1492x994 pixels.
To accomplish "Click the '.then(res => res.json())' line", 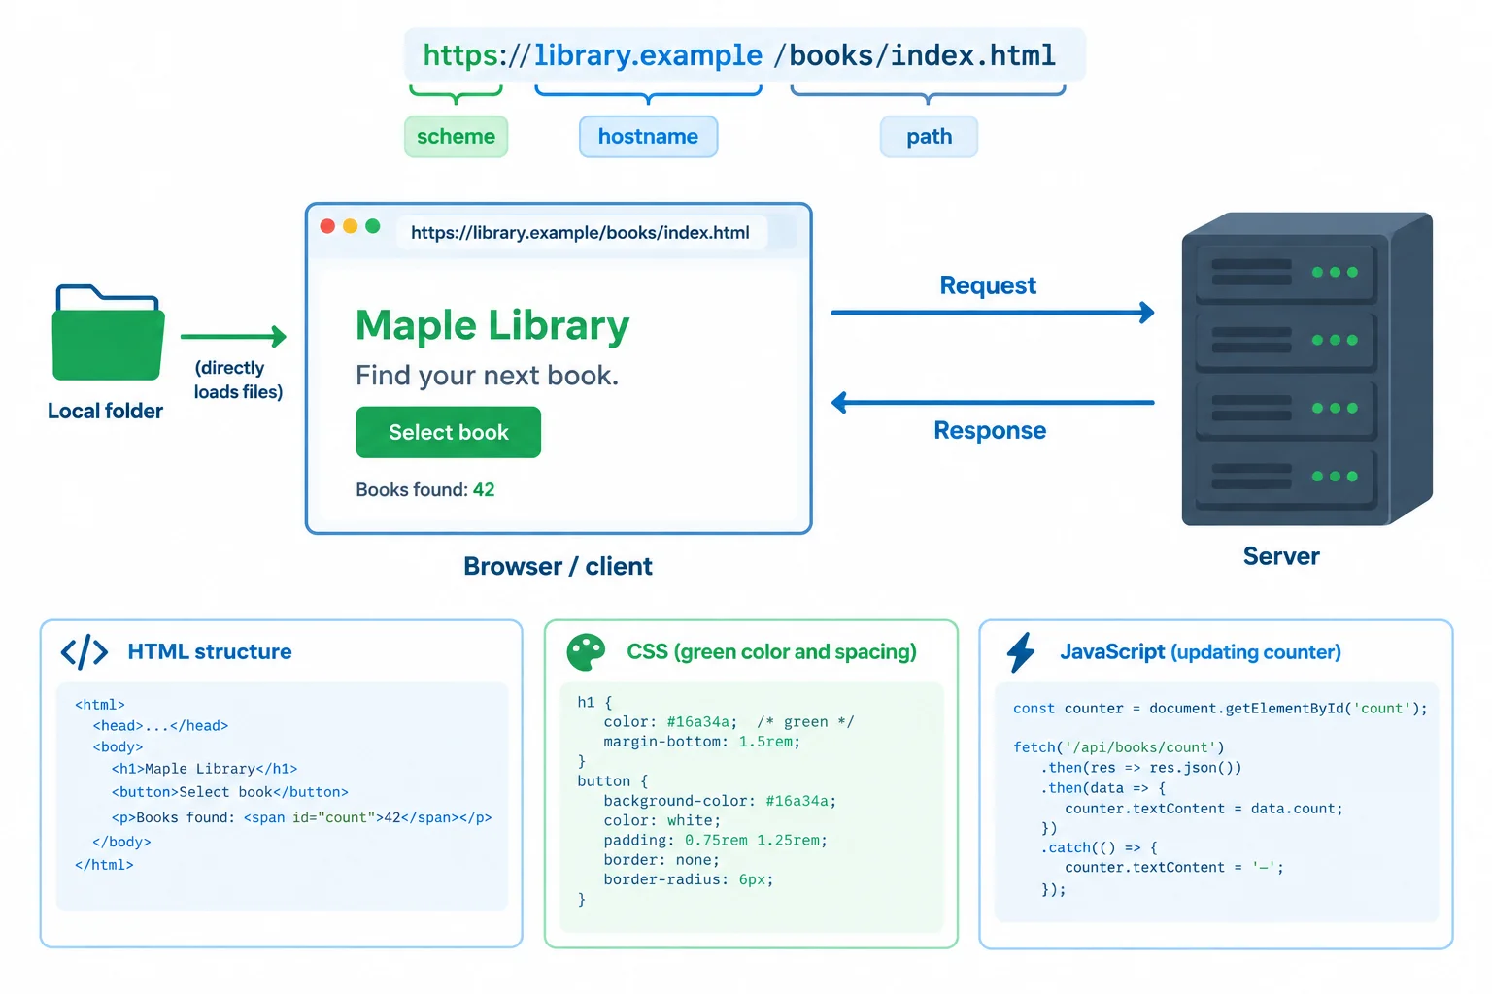I will 1141,768.
